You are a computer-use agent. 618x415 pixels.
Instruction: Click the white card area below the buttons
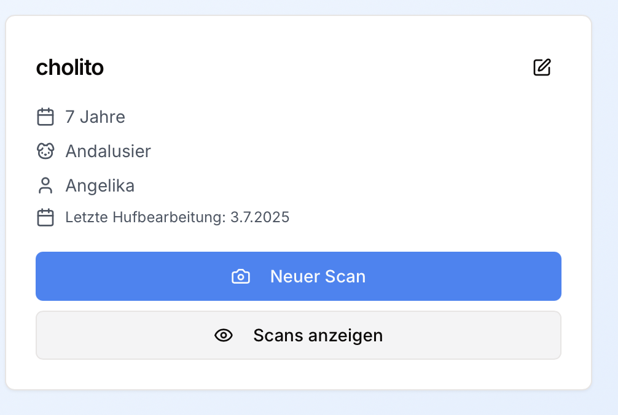[x=298, y=374]
